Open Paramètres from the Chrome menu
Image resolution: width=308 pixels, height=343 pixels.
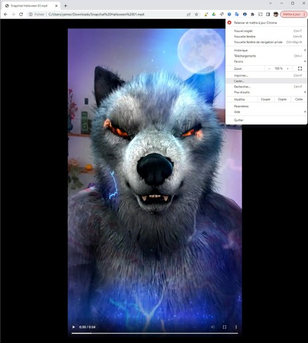(x=267, y=107)
